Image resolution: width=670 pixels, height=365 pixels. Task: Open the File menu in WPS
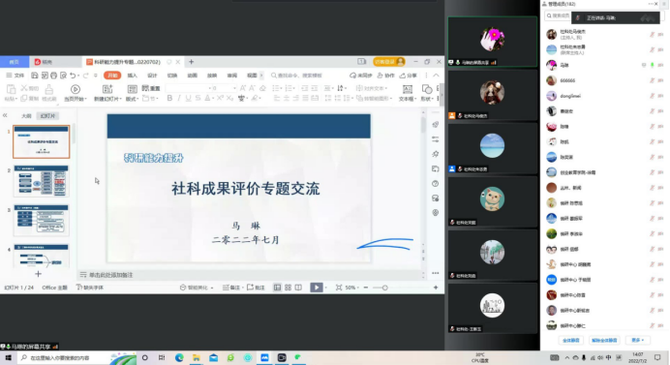pyautogui.click(x=15, y=76)
